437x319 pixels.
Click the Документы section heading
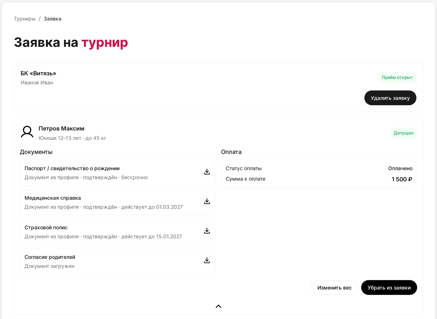coord(36,152)
